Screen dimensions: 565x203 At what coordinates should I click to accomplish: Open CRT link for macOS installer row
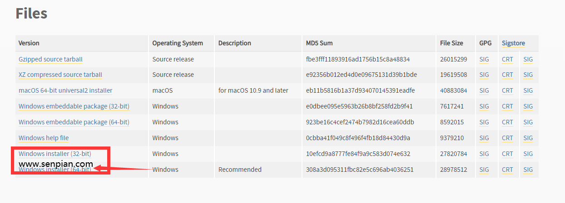507,90
